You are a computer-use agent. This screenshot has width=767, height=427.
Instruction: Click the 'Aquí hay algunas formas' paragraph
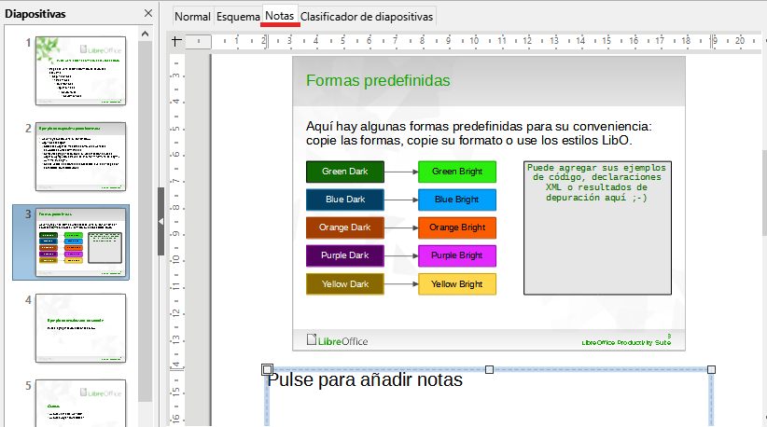coord(479,133)
